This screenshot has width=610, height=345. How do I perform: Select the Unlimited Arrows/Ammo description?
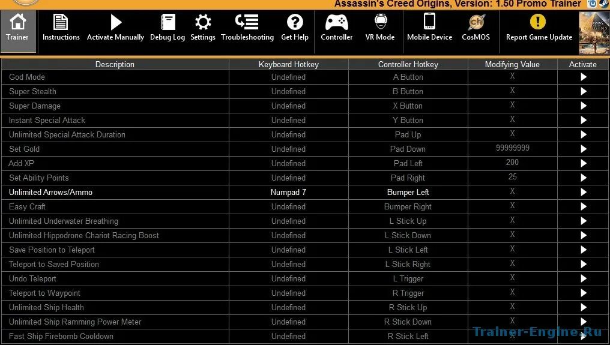115,192
